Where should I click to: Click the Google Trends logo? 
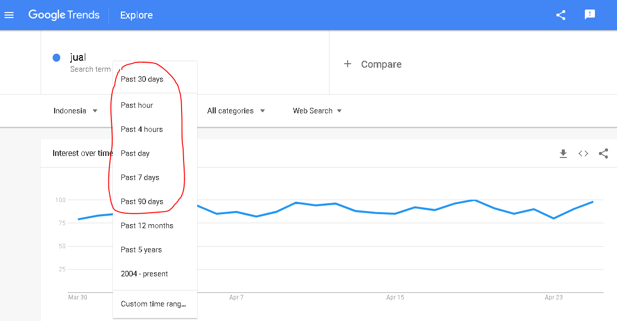click(x=64, y=15)
